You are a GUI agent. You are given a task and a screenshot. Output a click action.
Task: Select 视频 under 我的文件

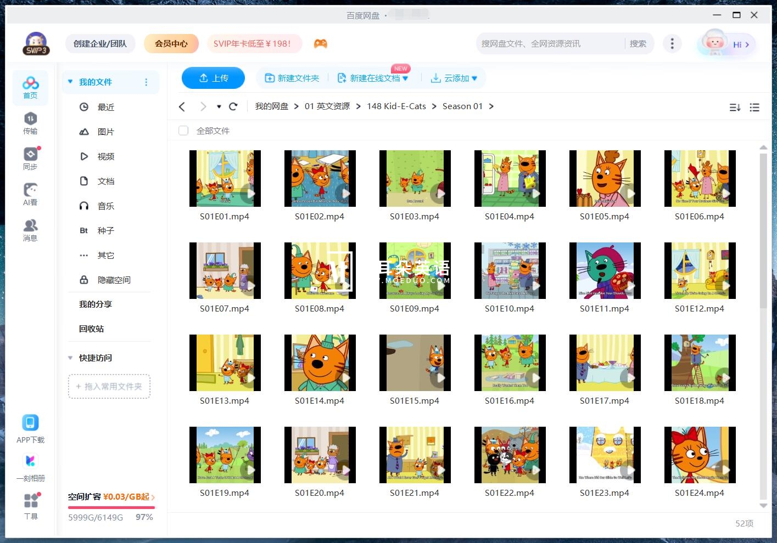click(105, 156)
